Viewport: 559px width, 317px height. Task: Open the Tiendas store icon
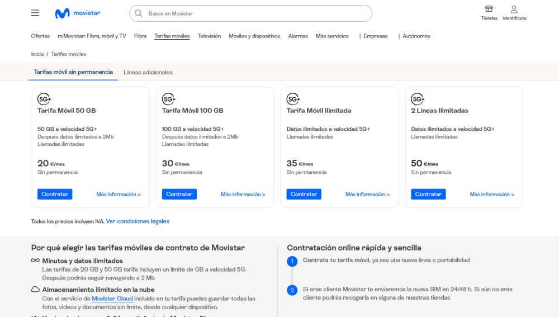click(x=489, y=9)
